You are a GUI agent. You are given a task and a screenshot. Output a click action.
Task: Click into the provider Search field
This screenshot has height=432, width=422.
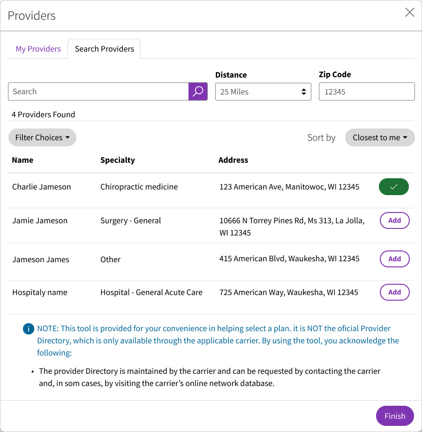(98, 91)
